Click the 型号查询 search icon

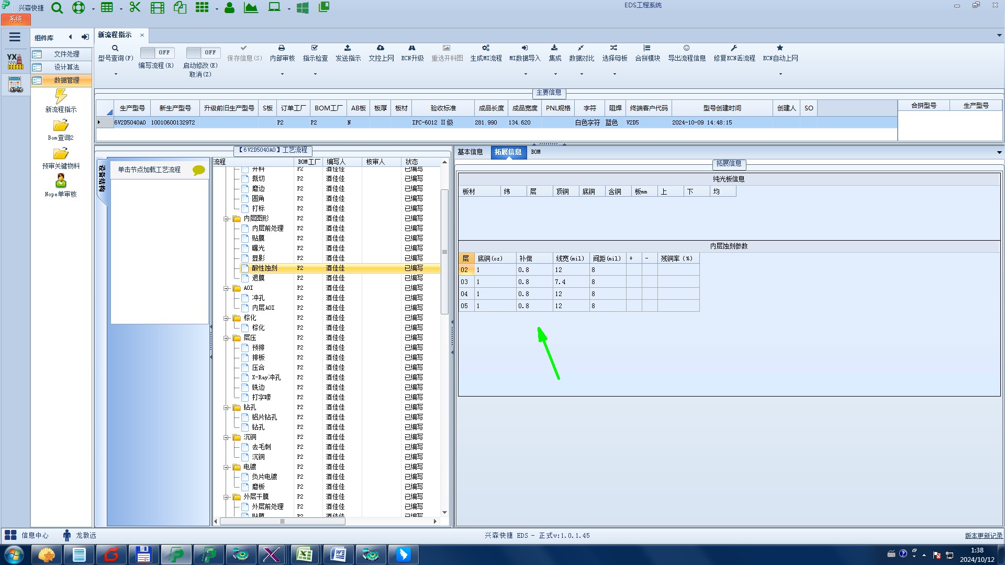click(115, 48)
